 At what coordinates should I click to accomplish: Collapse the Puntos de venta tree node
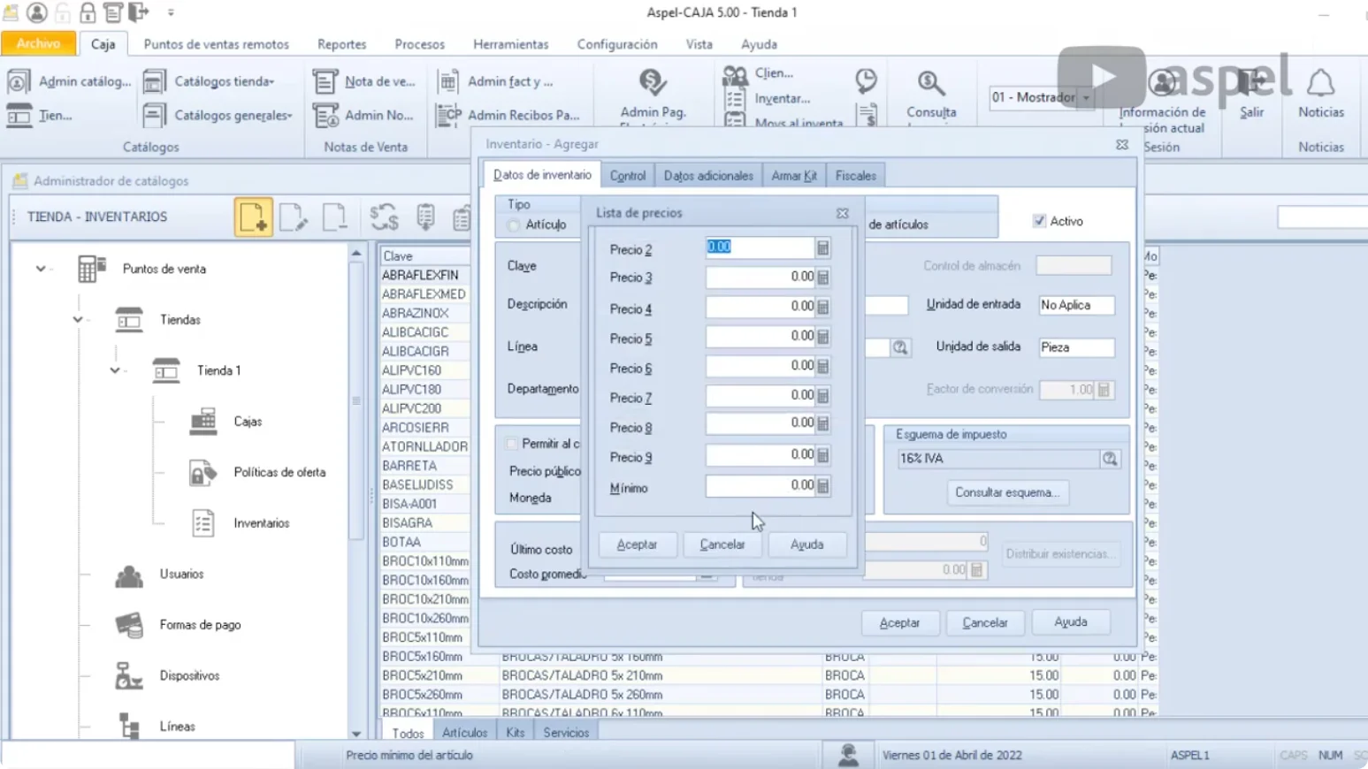click(41, 269)
